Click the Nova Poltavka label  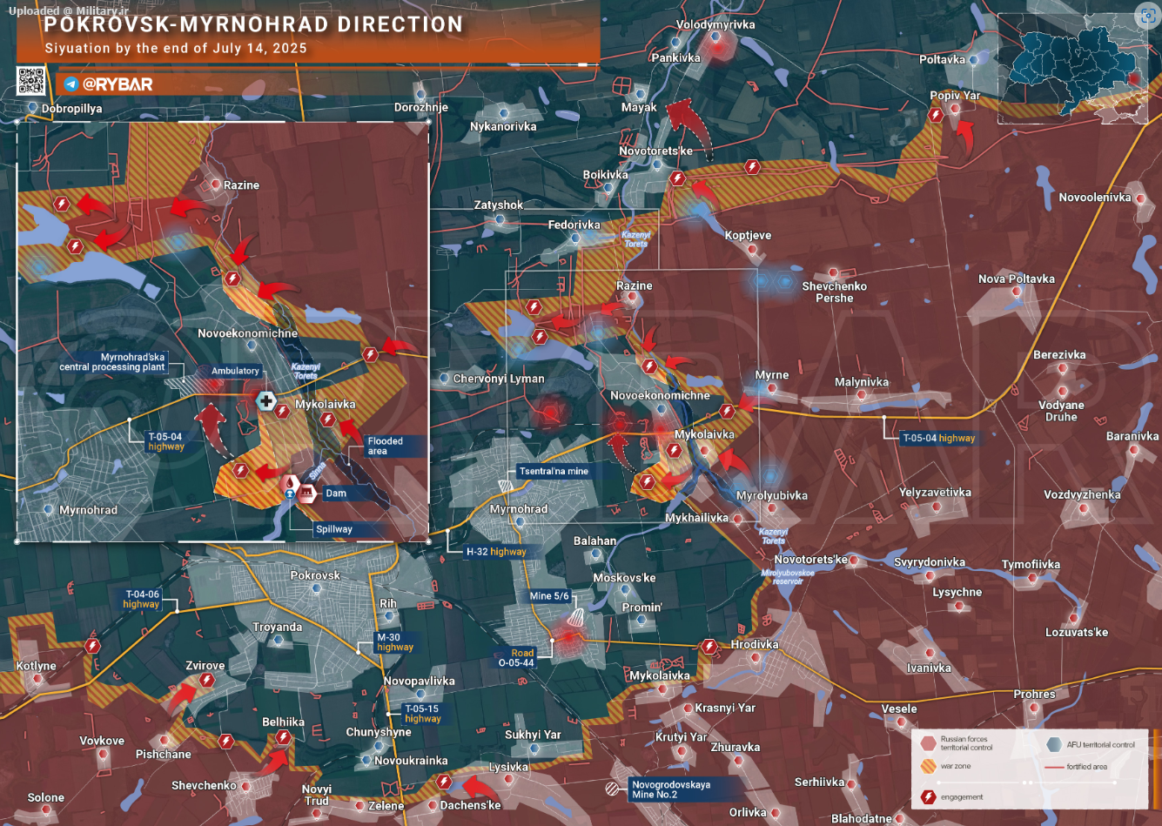[1017, 279]
